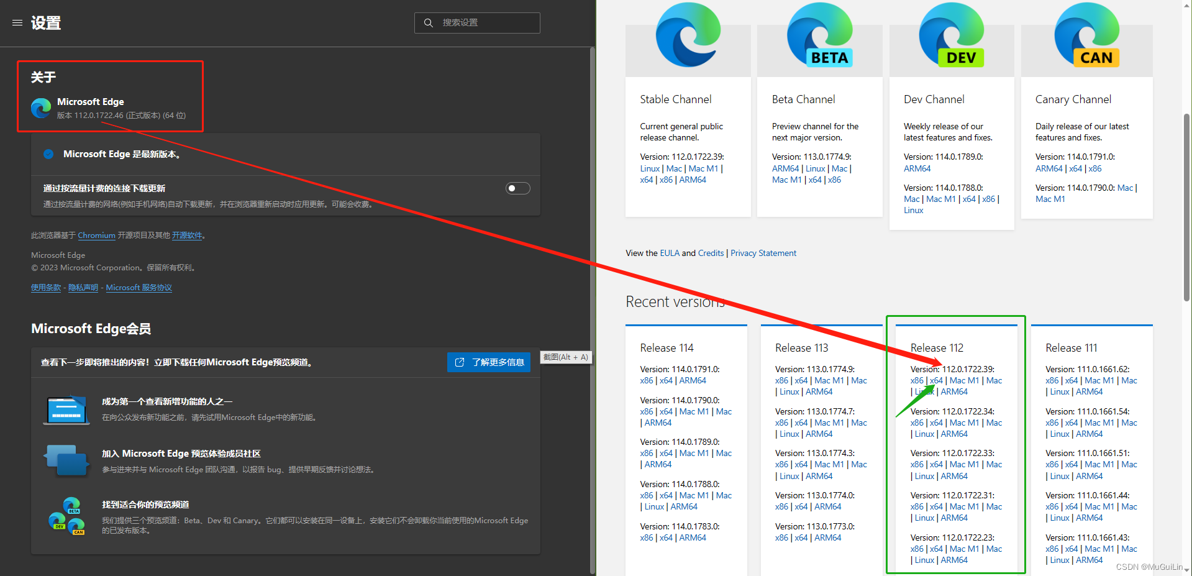
Task: Download Canary 114.0.1791.0 x64 driver
Action: coord(1075,168)
